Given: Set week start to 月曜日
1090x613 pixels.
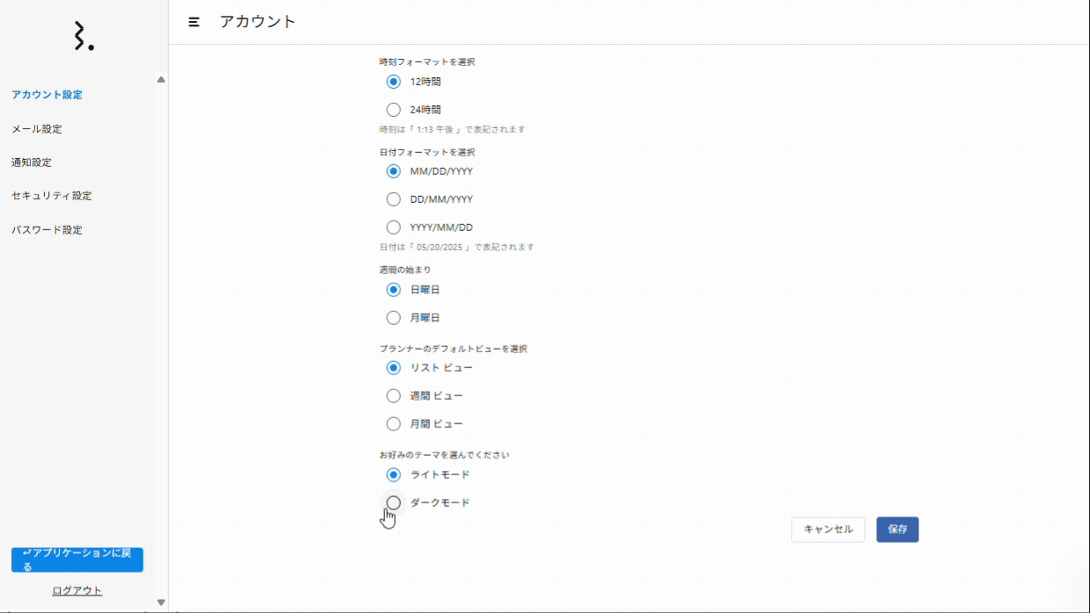Looking at the screenshot, I should pyautogui.click(x=394, y=318).
